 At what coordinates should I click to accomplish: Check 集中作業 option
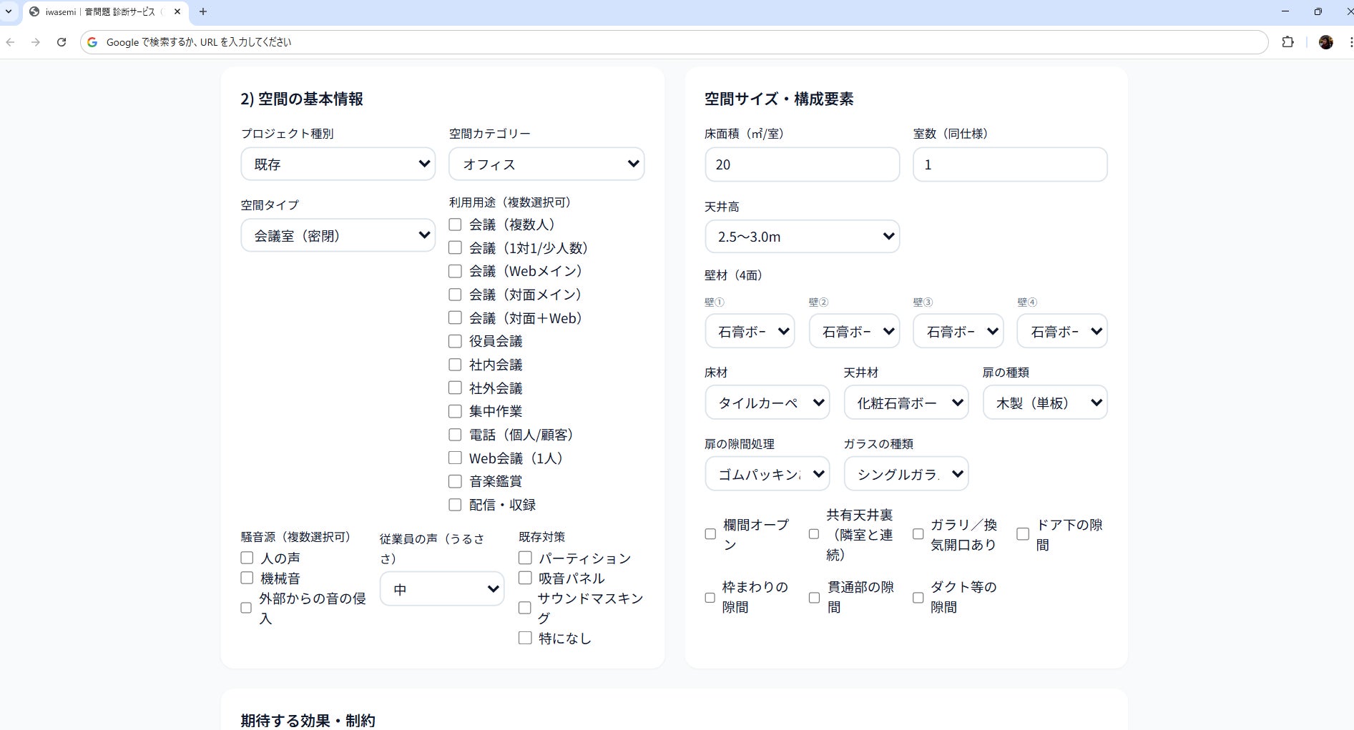click(455, 411)
